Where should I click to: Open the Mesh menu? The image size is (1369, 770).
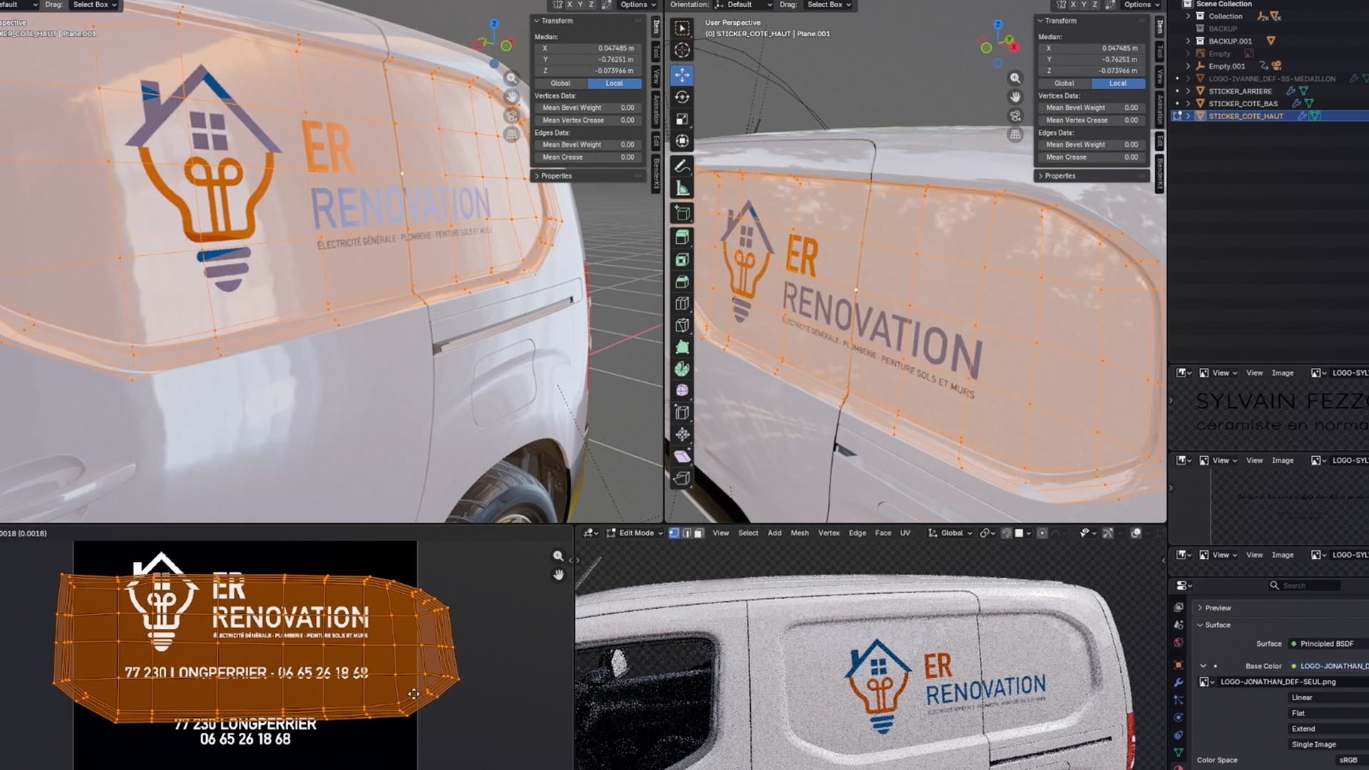pyautogui.click(x=799, y=533)
